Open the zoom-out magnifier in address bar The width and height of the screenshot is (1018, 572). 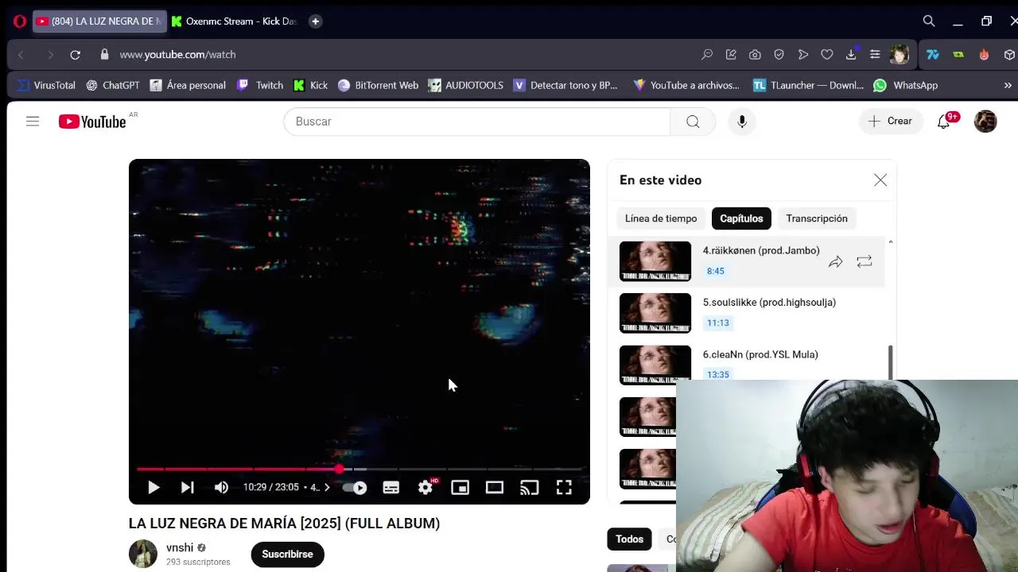click(x=707, y=55)
